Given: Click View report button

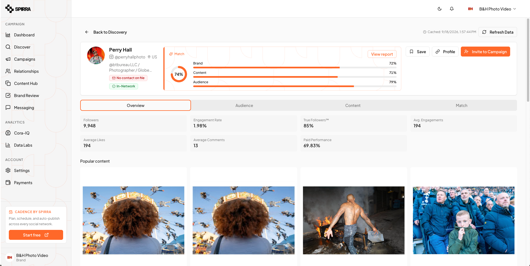Looking at the screenshot, I should (x=382, y=54).
